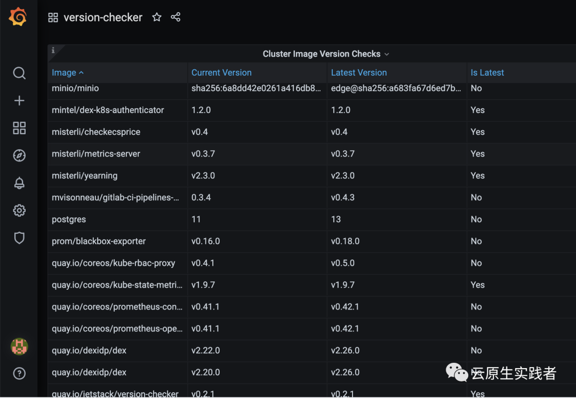576x399 pixels.
Task: Click dex current version v2.20.0
Action: [206, 372]
